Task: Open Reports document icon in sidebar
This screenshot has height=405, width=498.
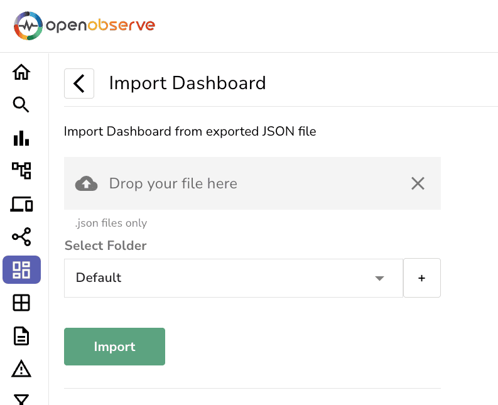Action: coord(21,336)
